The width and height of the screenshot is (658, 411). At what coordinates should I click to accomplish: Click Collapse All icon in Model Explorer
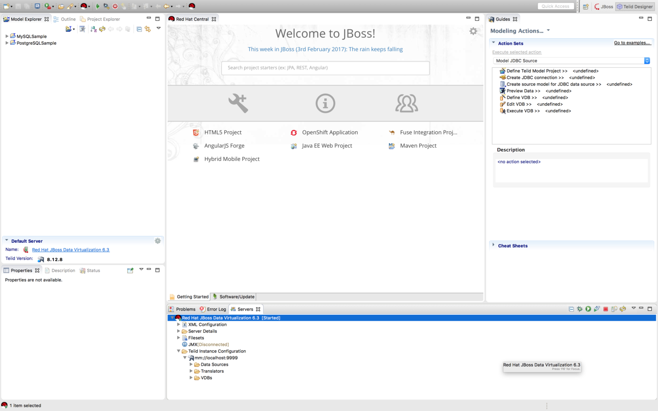[x=139, y=29]
